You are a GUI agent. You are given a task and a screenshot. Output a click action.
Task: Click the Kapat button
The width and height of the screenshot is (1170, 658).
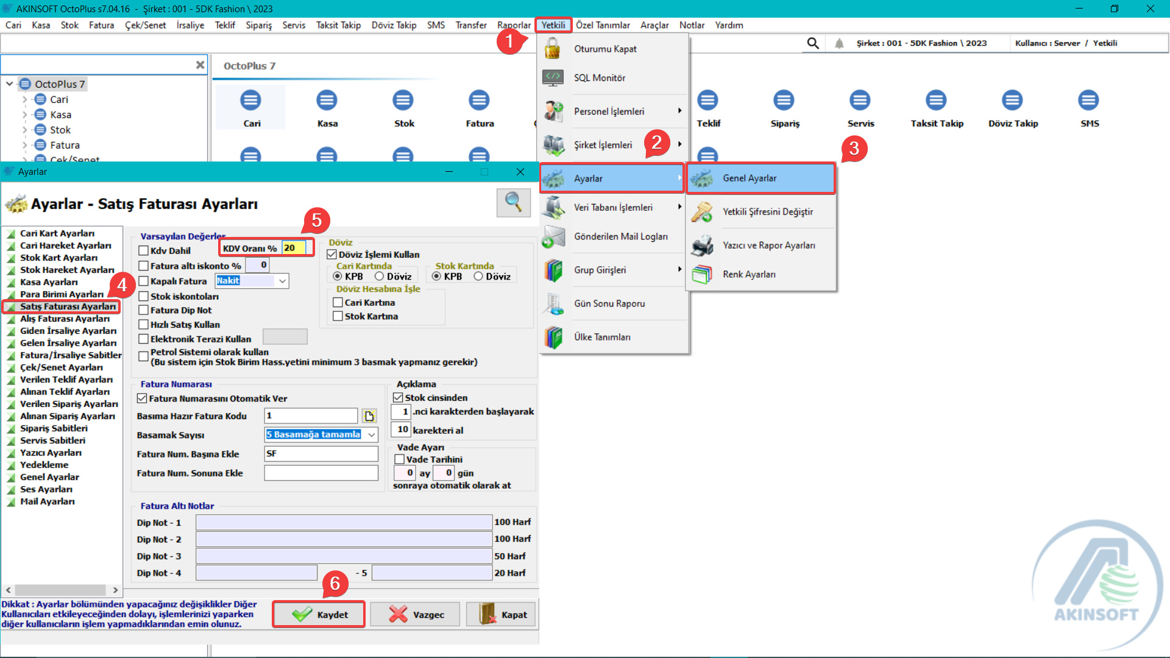click(x=501, y=615)
